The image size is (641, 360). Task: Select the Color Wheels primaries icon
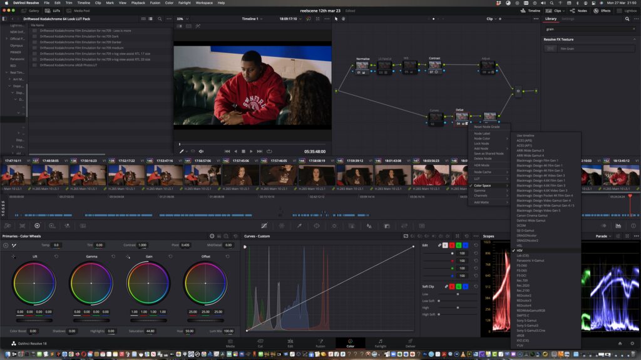pyautogui.click(x=37, y=226)
